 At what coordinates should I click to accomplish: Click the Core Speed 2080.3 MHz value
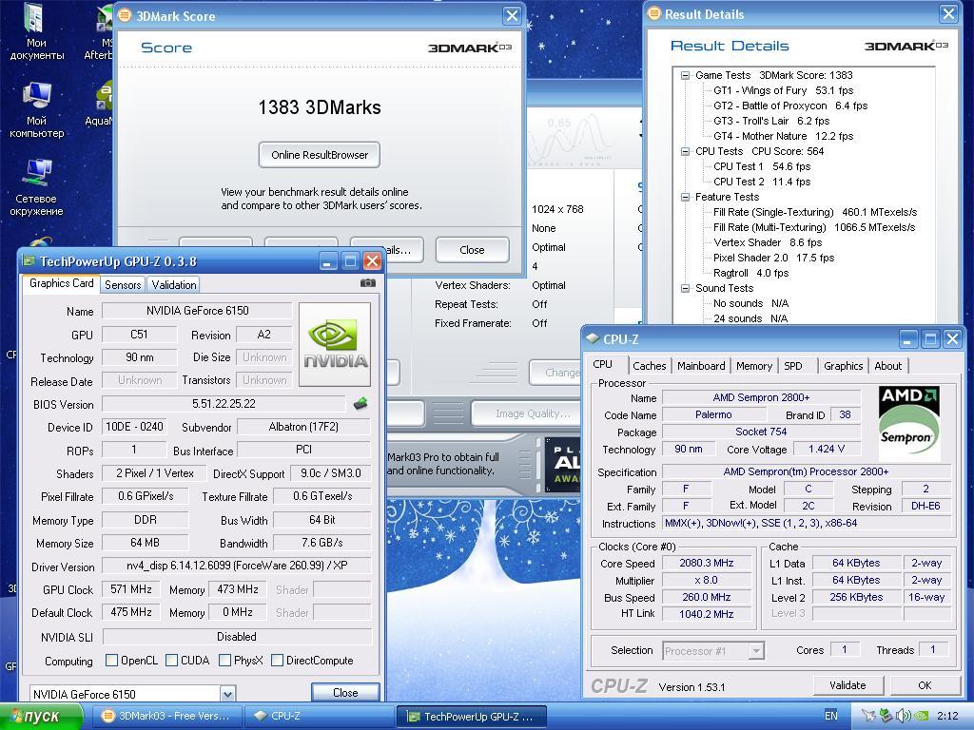click(x=707, y=563)
